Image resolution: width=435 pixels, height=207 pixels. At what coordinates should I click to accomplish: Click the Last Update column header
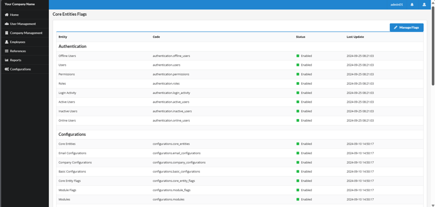[355, 37]
